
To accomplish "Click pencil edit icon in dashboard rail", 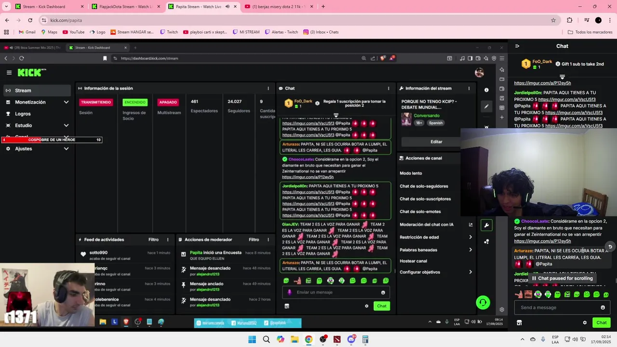I will (x=486, y=107).
